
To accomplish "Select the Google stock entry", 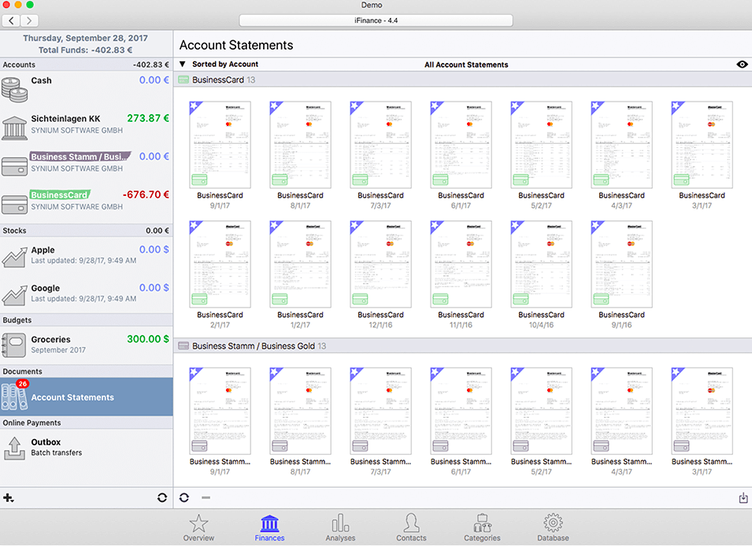I will click(x=87, y=294).
